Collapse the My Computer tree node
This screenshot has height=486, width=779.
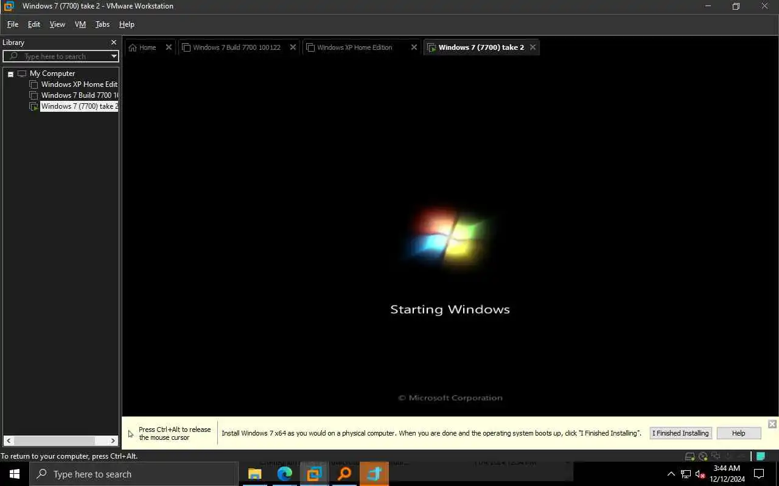pos(10,74)
